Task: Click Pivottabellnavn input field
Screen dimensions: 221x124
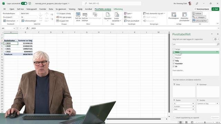Action: (x=11, y=17)
